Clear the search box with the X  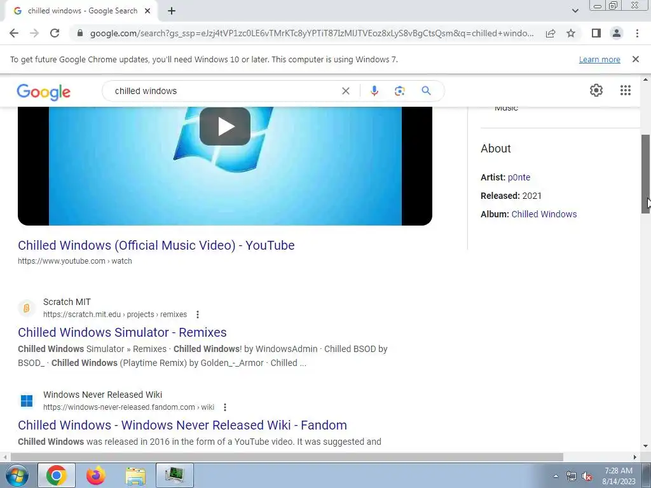[x=345, y=91]
